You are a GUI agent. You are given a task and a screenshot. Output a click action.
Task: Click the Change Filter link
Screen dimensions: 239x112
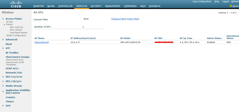[119, 19]
